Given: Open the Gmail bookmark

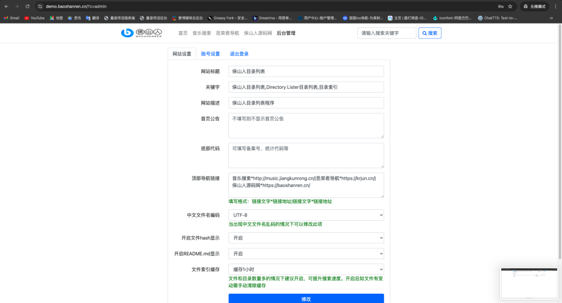Looking at the screenshot, I should pos(12,18).
